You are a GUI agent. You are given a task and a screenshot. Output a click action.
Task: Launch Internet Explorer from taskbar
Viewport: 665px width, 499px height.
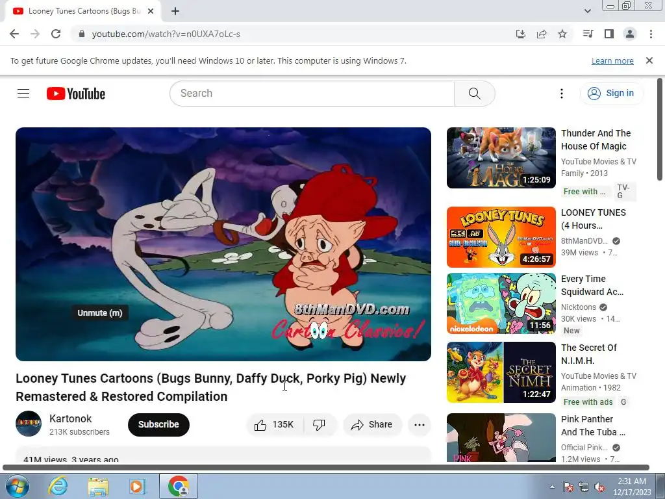pyautogui.click(x=58, y=486)
